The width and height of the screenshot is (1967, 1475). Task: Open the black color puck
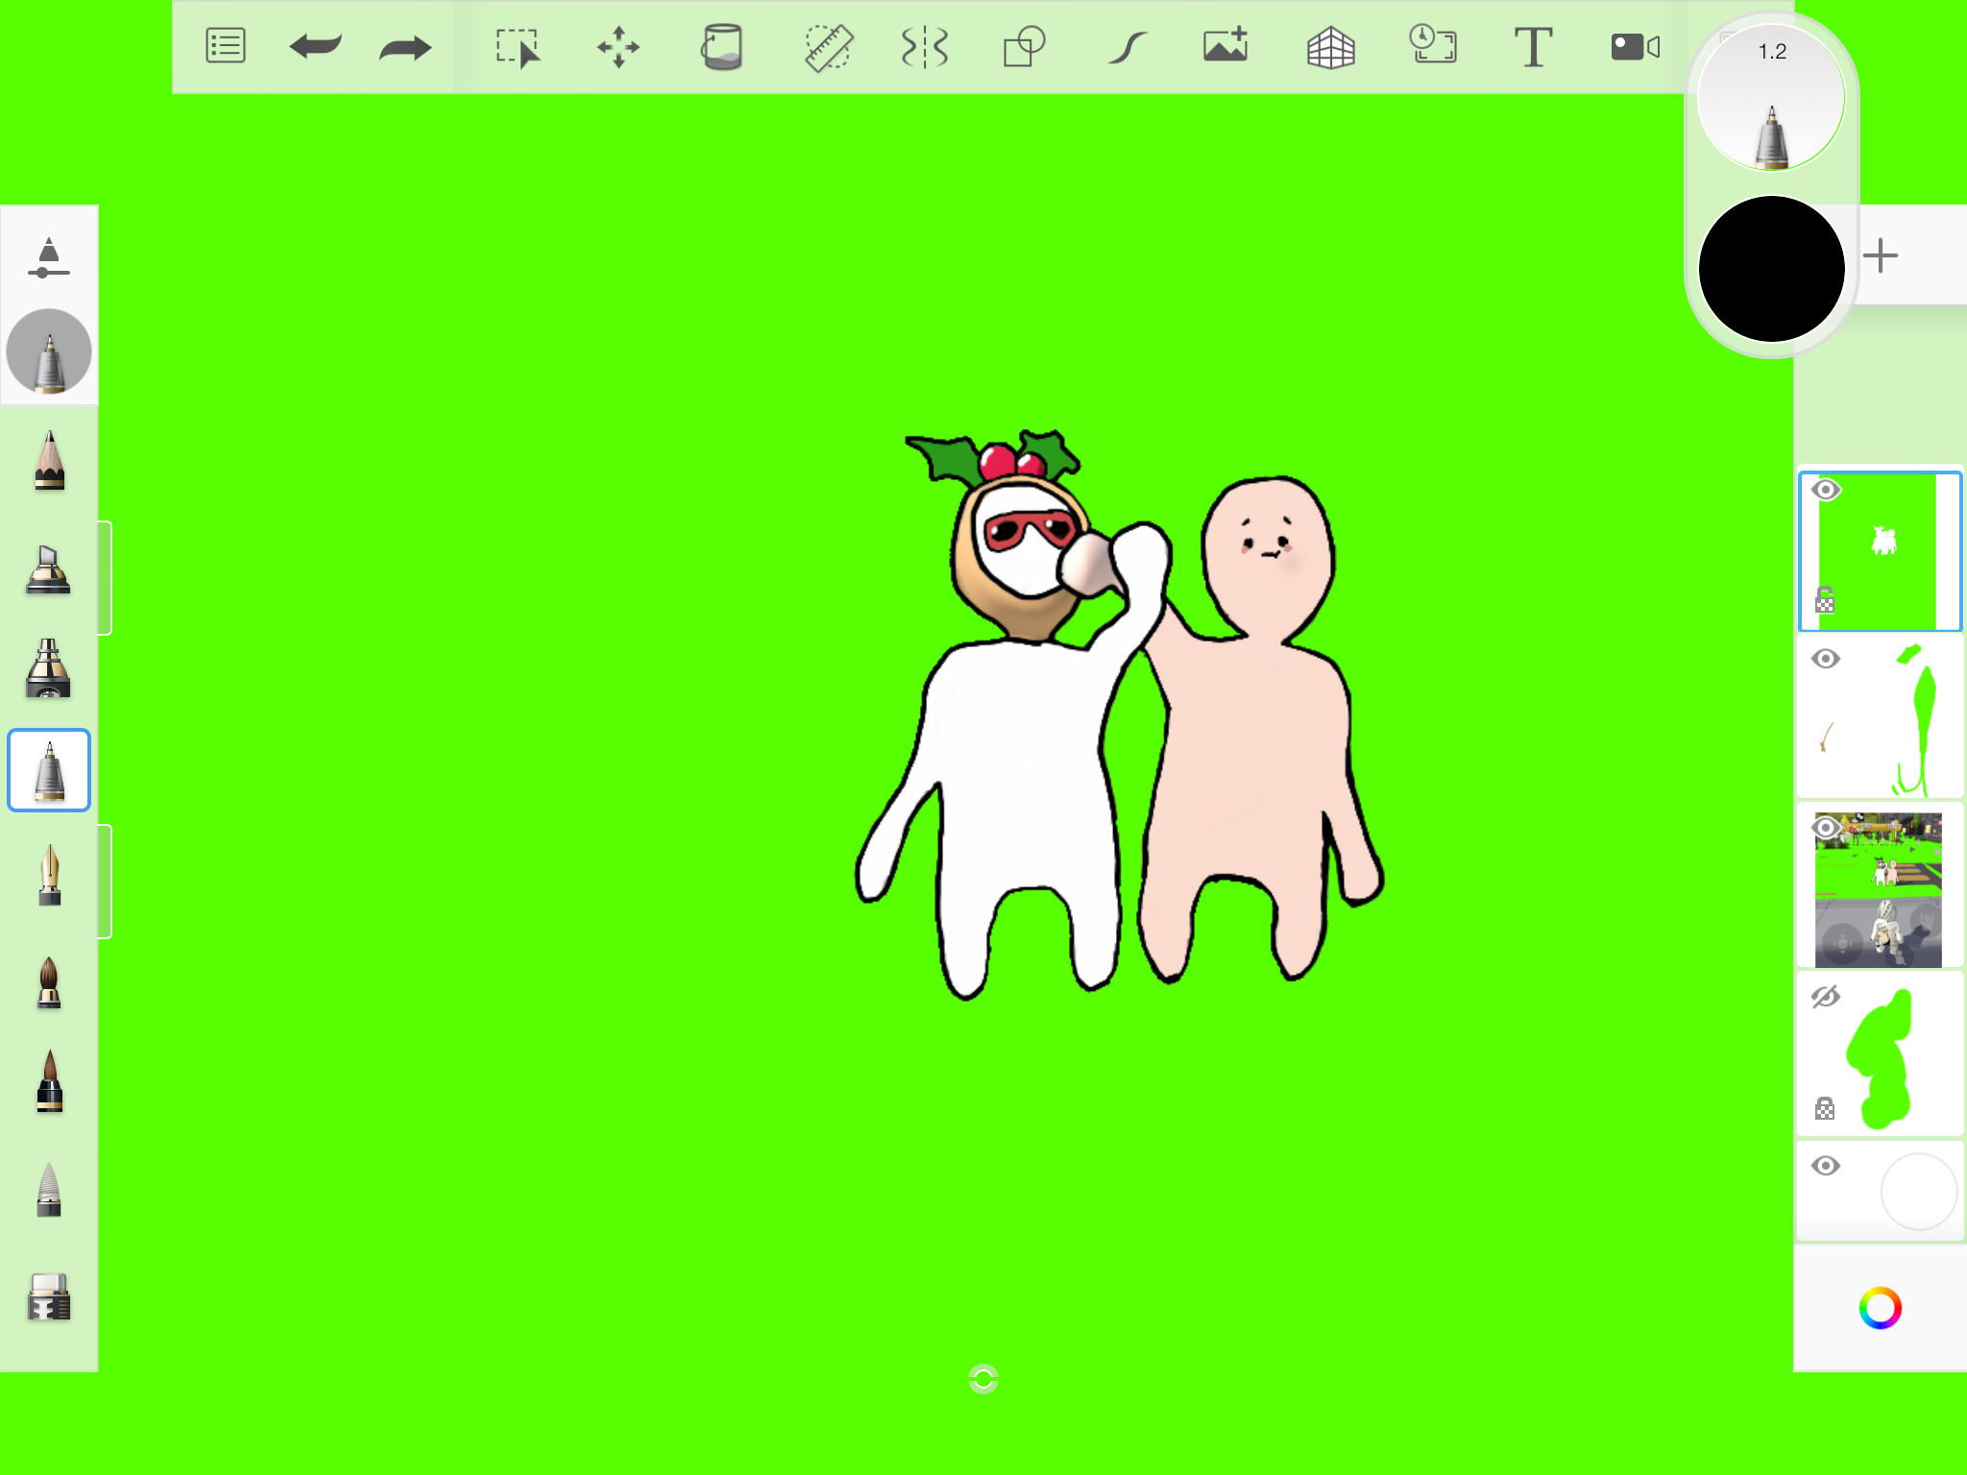(x=1771, y=269)
